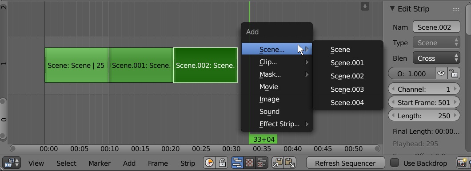Expand the Effect Strip... submenu
The width and height of the screenshot is (471, 171).
coord(277,124)
